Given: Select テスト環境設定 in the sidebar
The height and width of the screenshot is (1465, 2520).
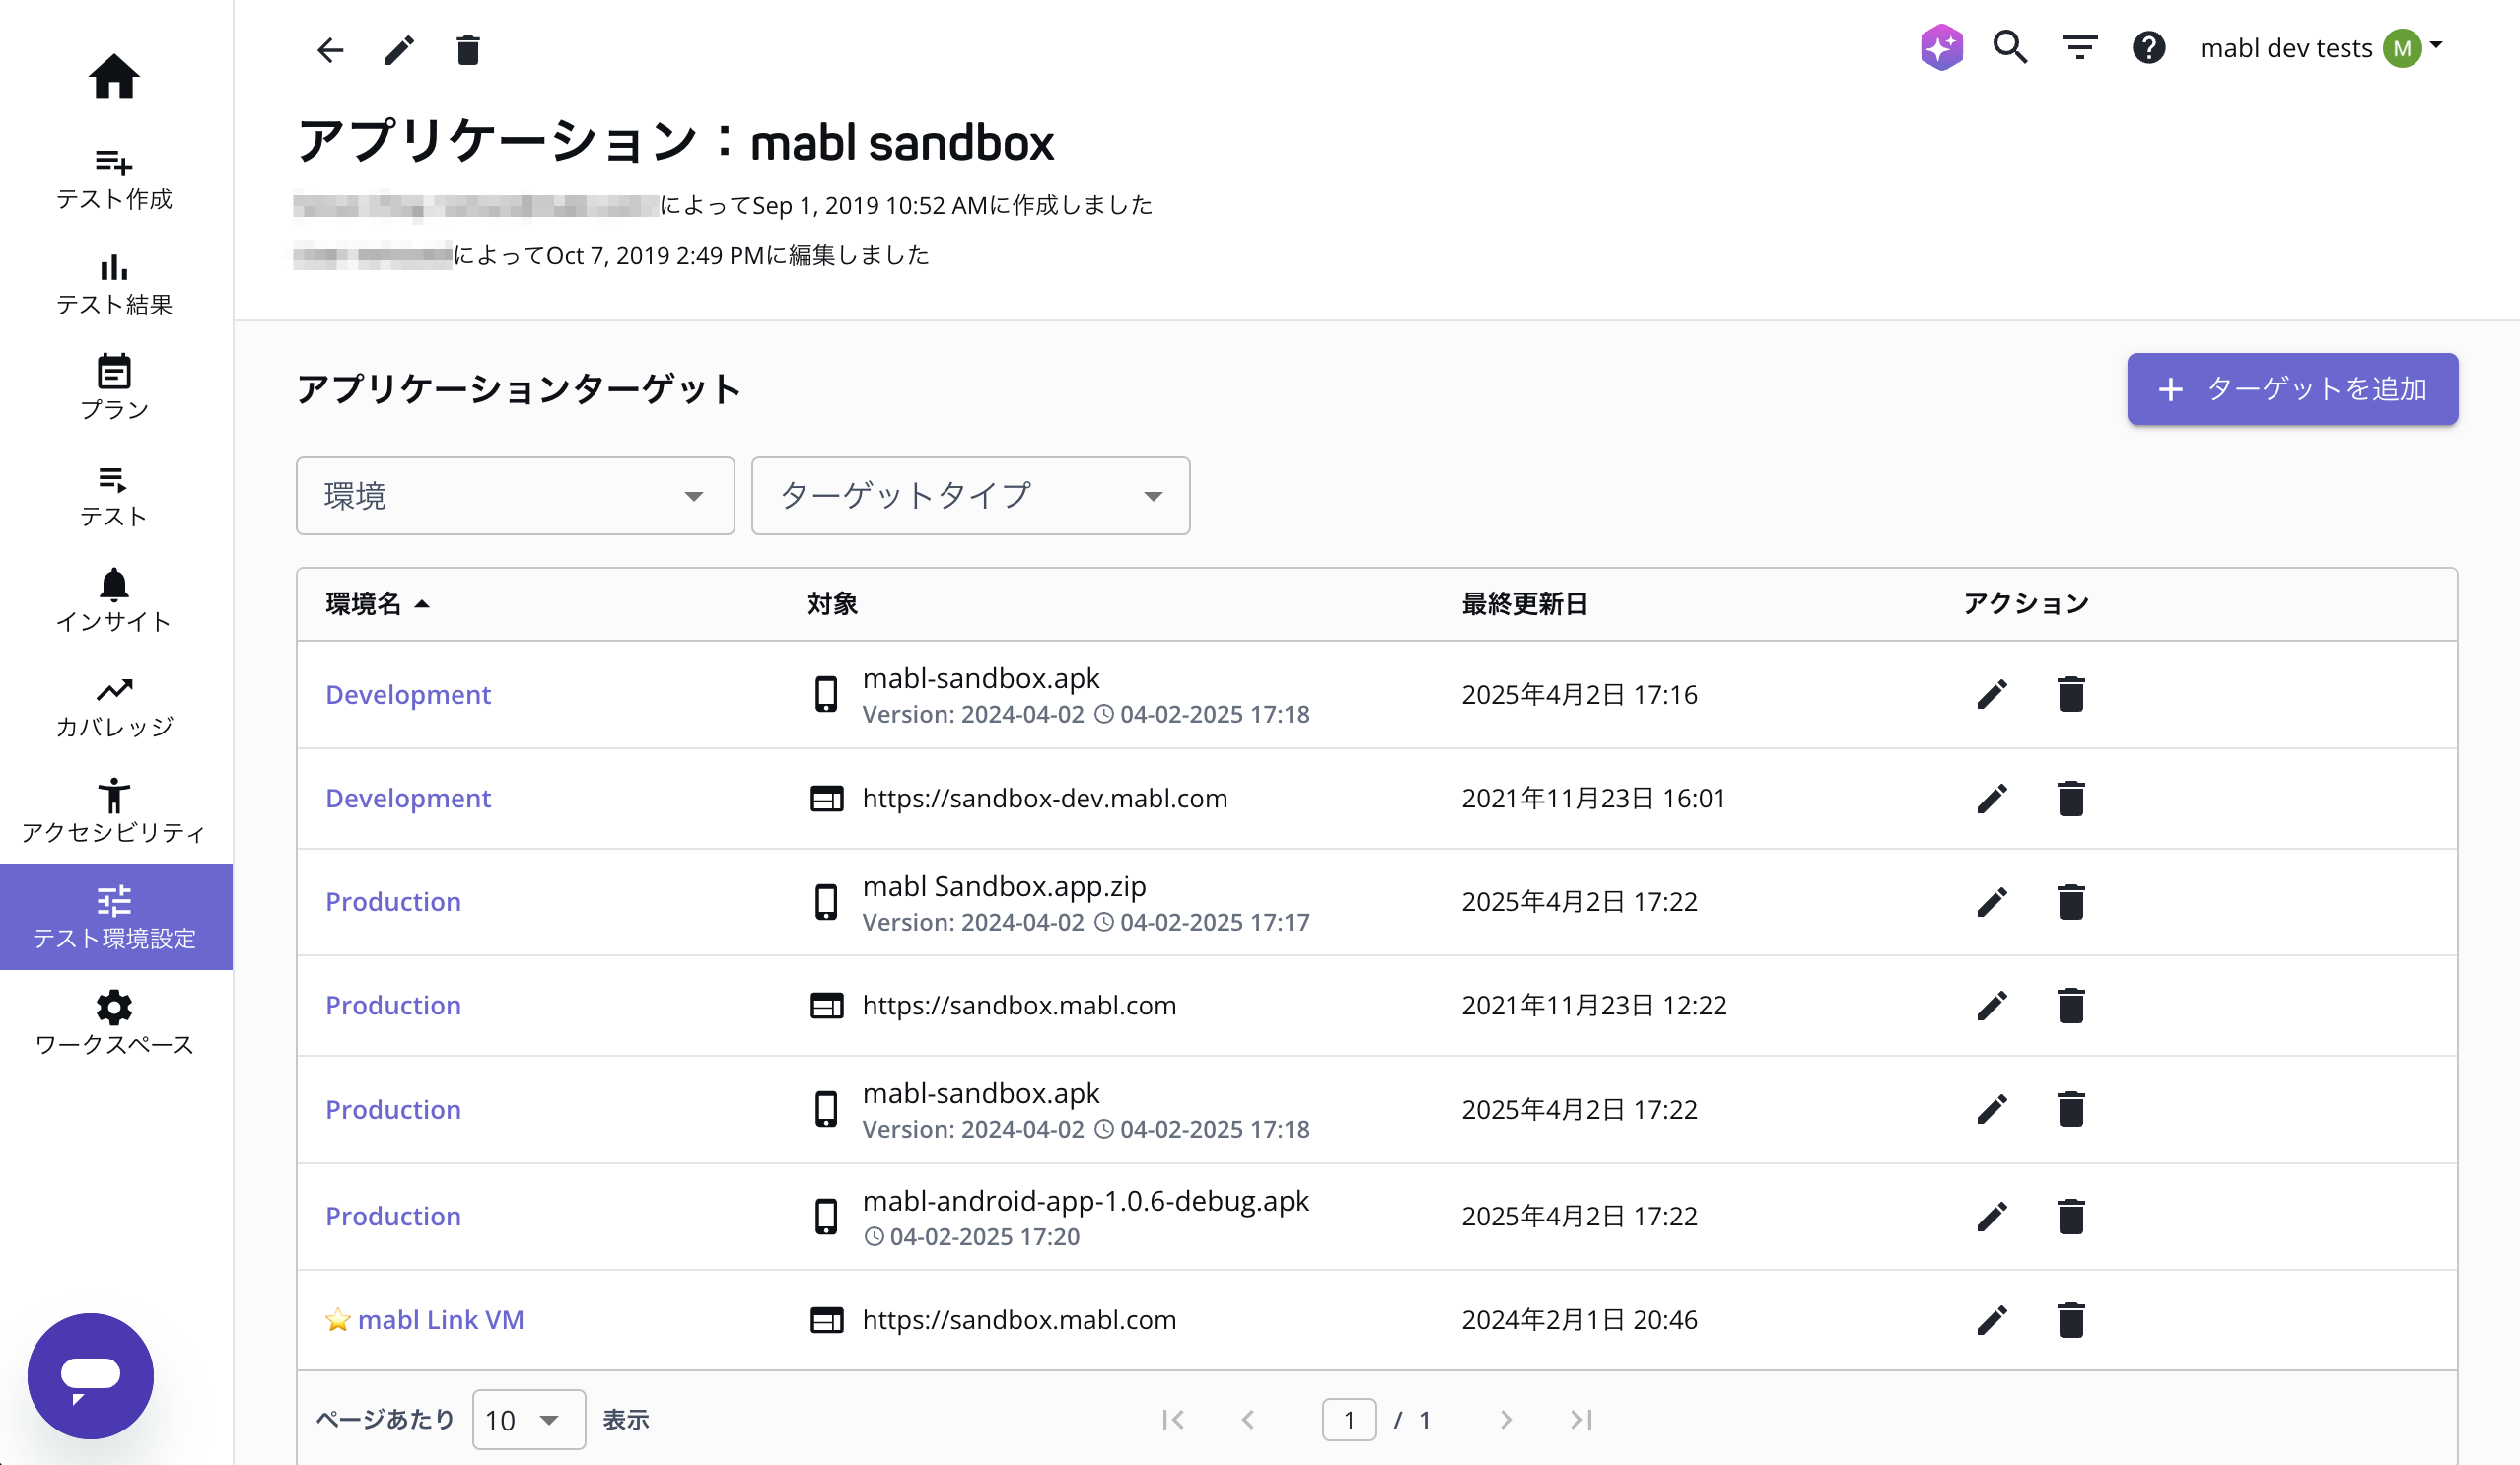Looking at the screenshot, I should point(114,915).
